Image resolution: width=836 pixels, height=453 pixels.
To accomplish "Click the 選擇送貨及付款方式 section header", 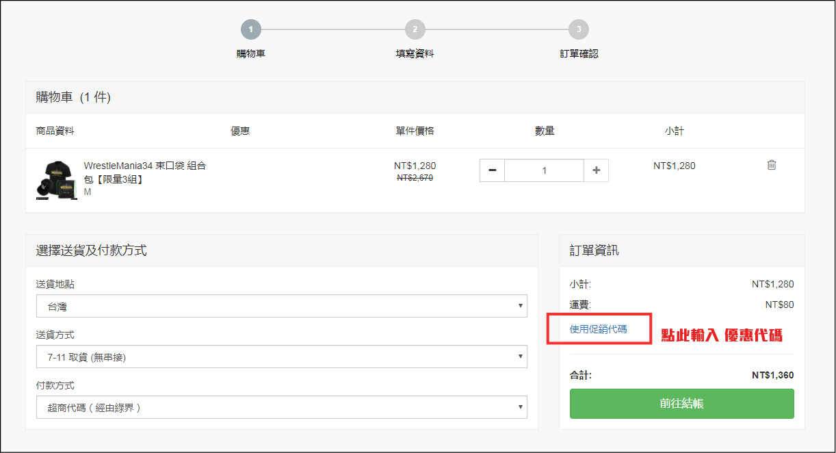I will (91, 250).
